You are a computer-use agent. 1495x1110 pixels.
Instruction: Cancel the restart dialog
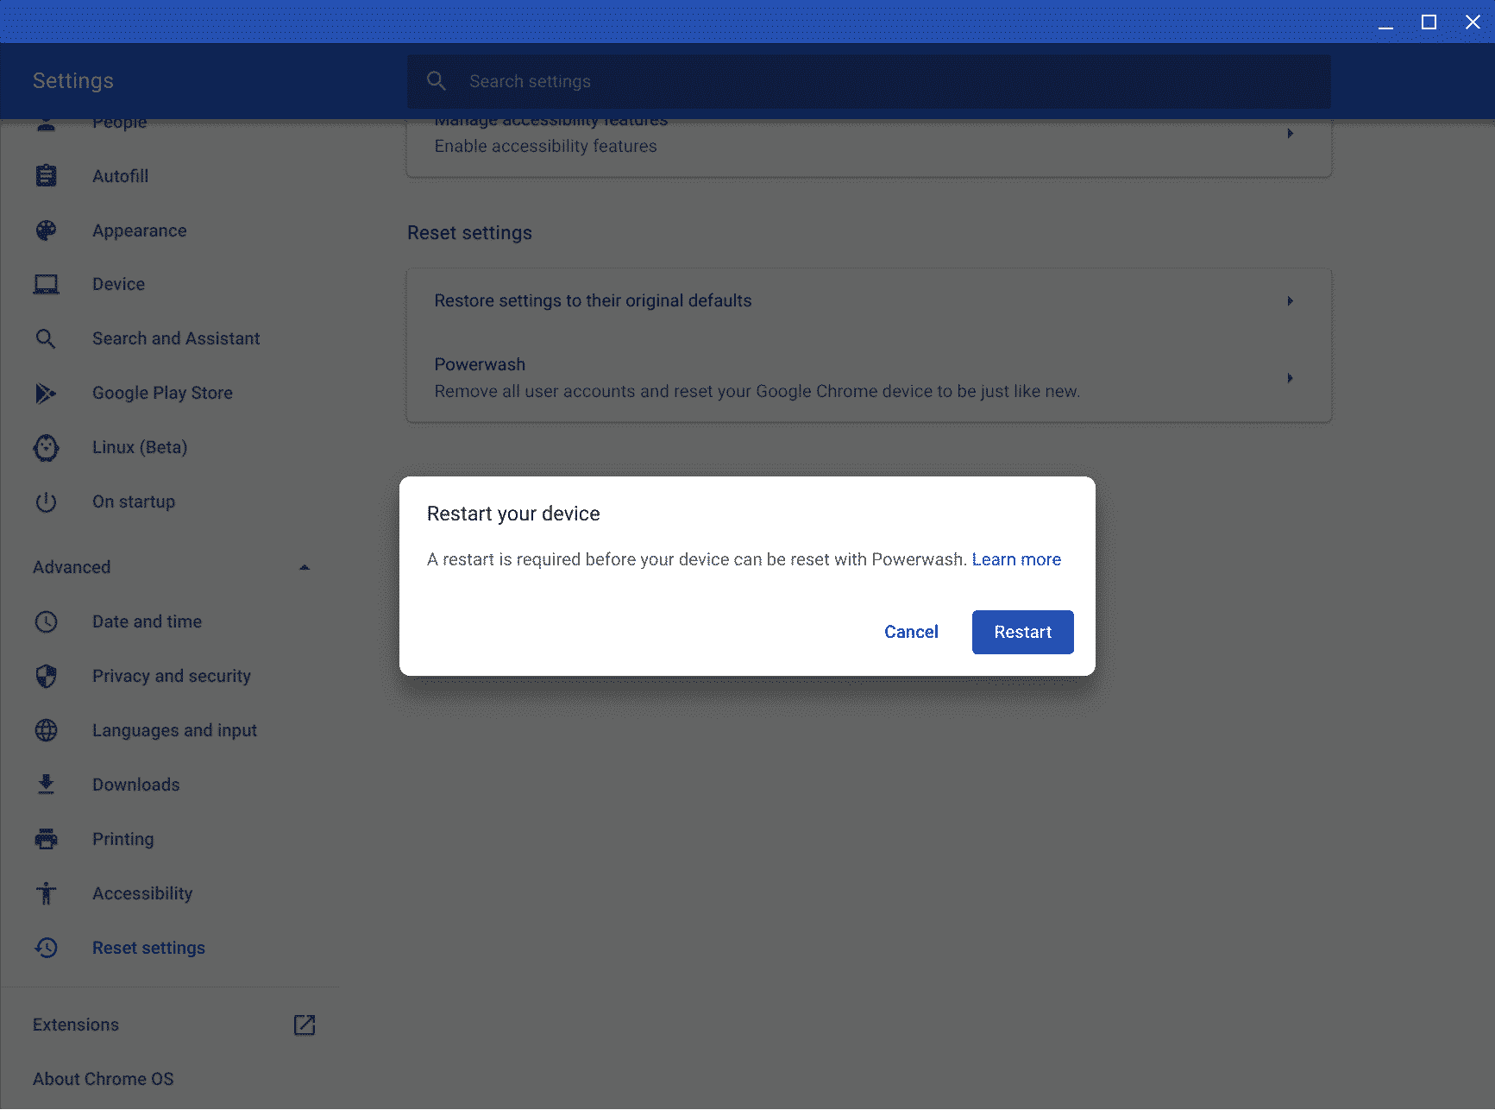(x=911, y=632)
